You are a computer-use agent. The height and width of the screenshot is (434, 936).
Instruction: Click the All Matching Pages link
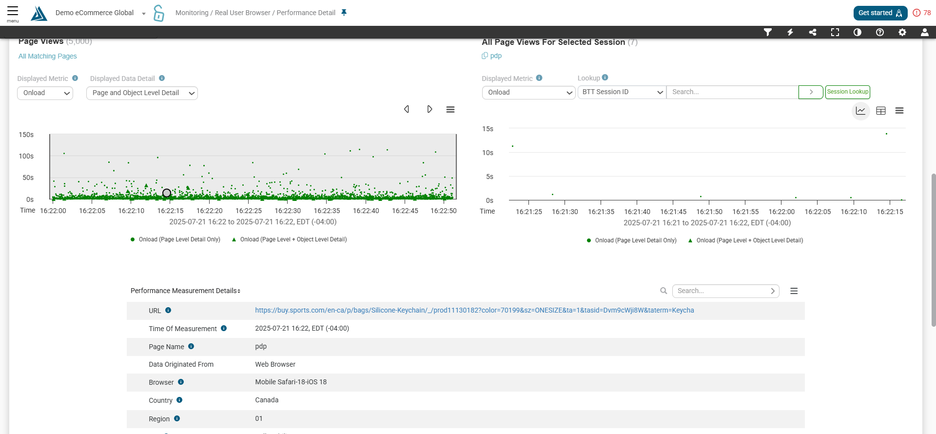point(48,56)
